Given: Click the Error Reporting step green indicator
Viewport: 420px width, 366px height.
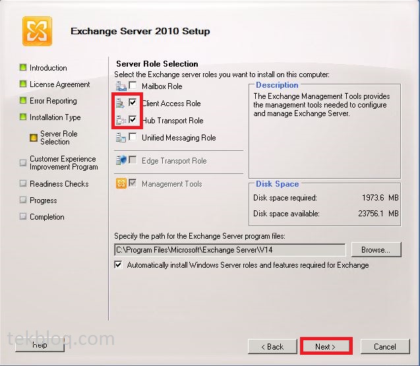Looking at the screenshot, I should pos(23,100).
